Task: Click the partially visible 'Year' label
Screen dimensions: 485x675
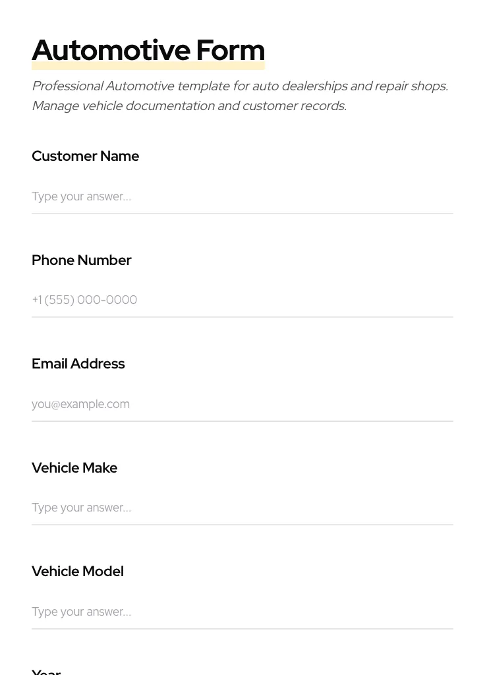Action: [x=46, y=671]
